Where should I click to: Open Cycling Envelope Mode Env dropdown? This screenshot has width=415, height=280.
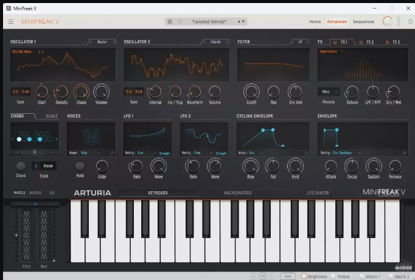pos(256,153)
